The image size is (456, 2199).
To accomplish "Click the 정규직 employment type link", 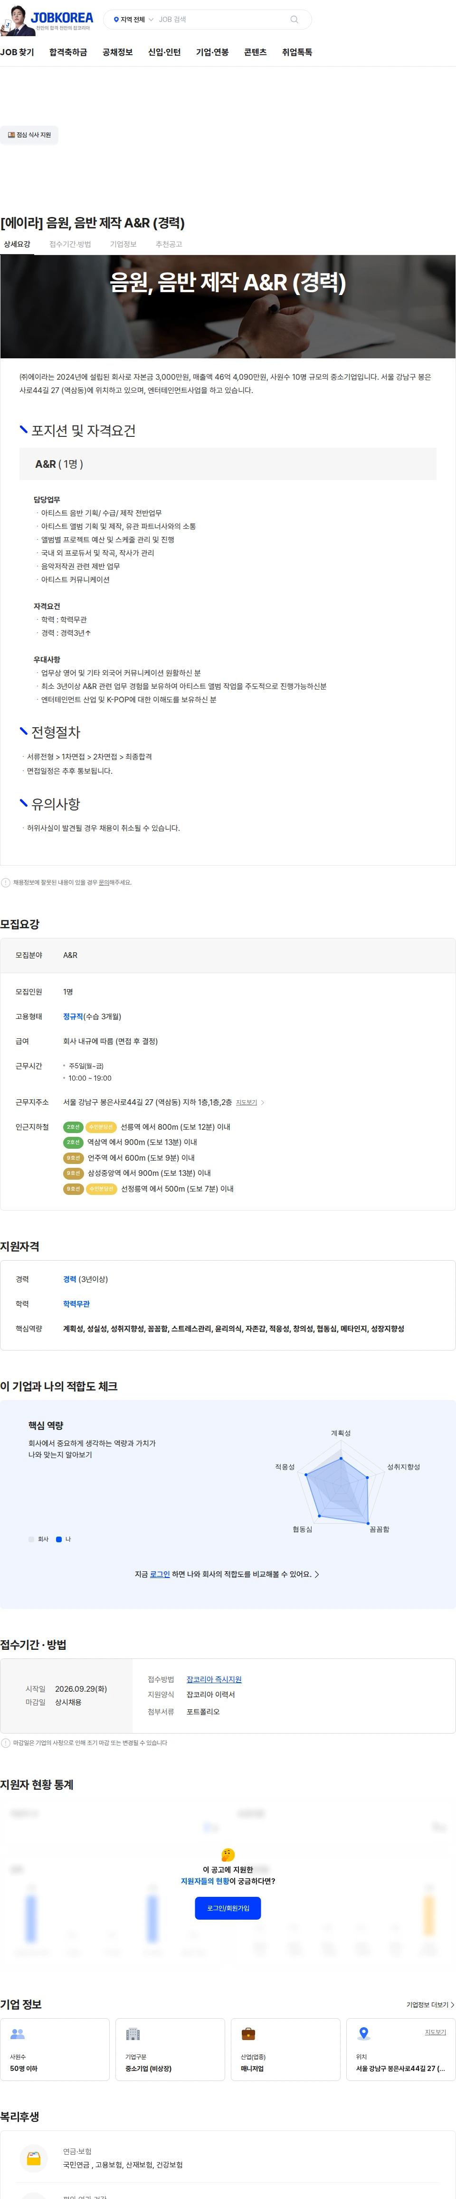I will point(73,1016).
